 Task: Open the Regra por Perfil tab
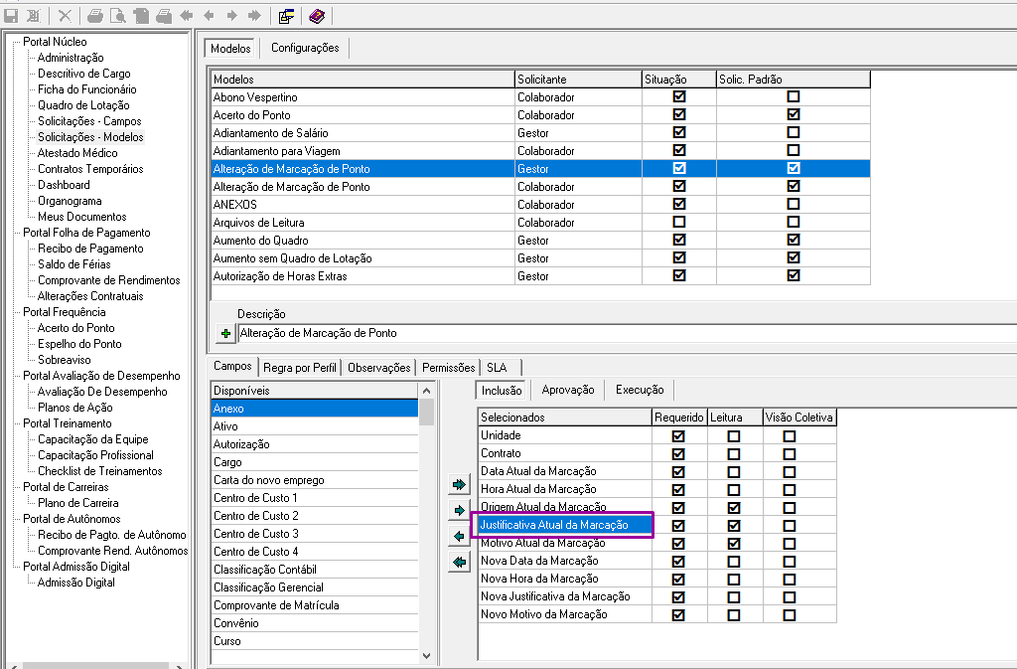point(299,368)
